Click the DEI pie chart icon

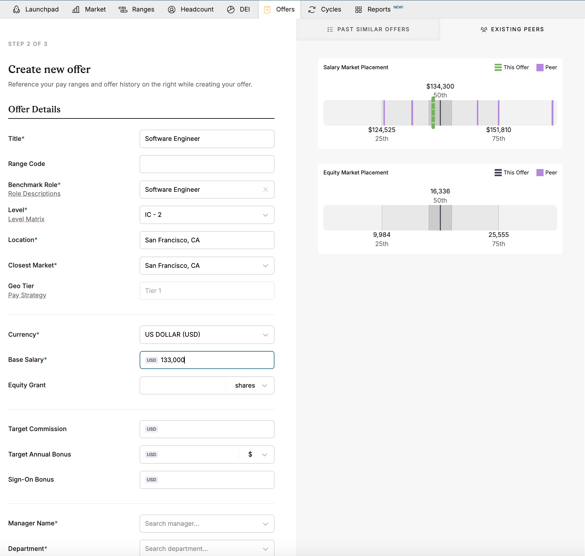231,10
